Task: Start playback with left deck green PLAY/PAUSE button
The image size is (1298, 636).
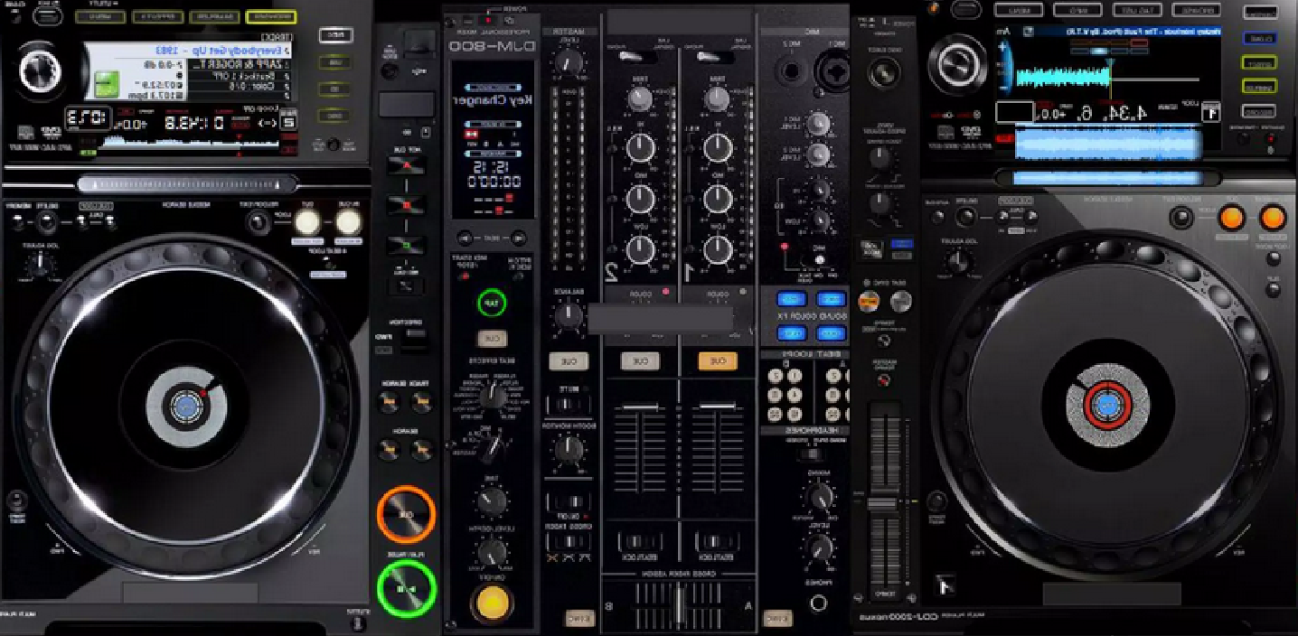Action: tap(406, 588)
